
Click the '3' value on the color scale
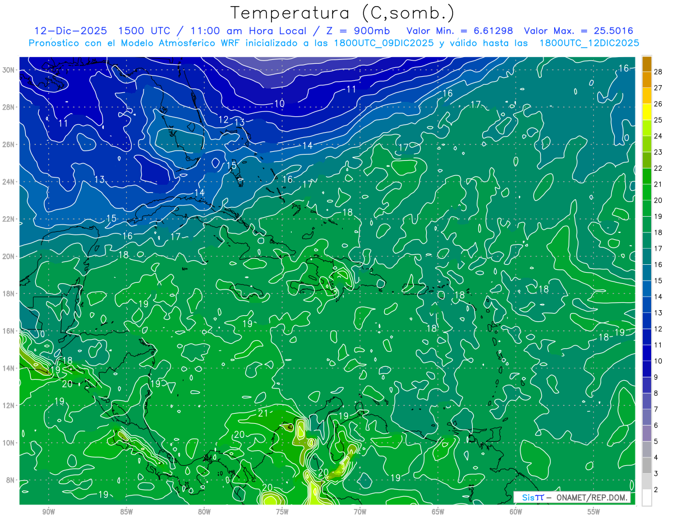656,474
